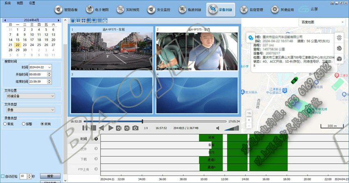
Task: Pause the video playback
Action: (85, 128)
